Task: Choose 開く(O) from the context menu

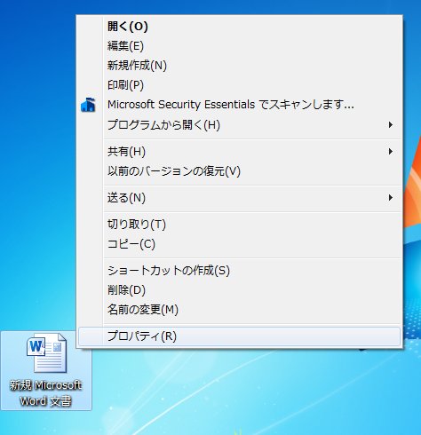Action: pyautogui.click(x=239, y=27)
